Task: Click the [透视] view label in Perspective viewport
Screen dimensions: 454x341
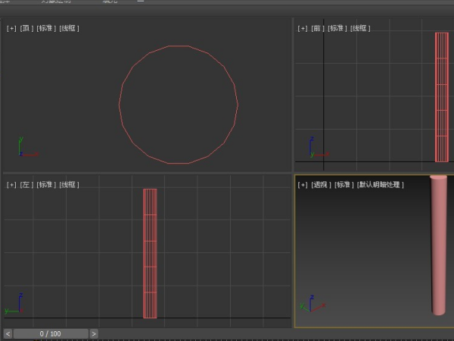Action: click(x=321, y=185)
